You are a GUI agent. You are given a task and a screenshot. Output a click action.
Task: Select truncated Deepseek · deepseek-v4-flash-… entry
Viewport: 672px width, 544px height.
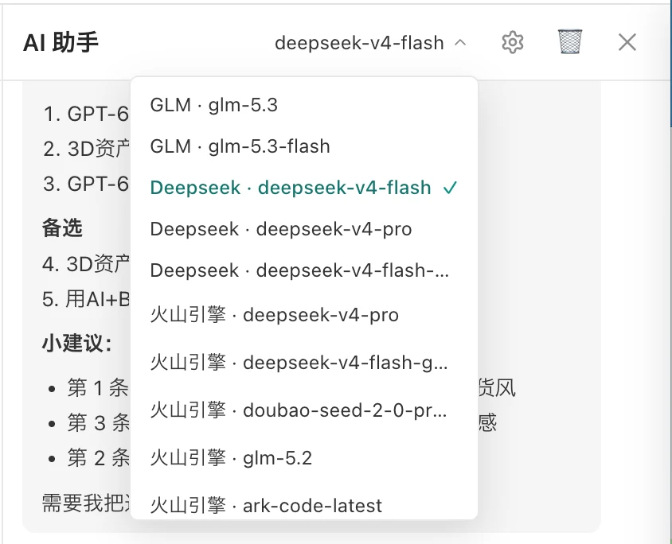pyautogui.click(x=304, y=270)
